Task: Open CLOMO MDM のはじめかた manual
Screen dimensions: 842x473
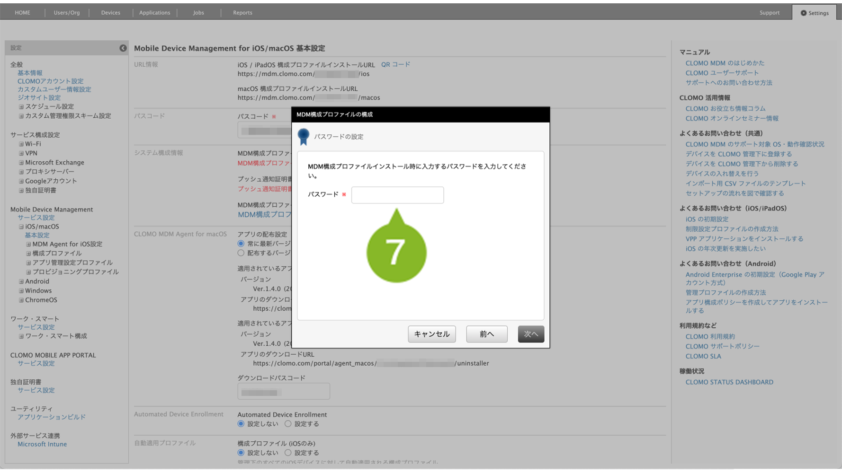Action: tap(725, 63)
